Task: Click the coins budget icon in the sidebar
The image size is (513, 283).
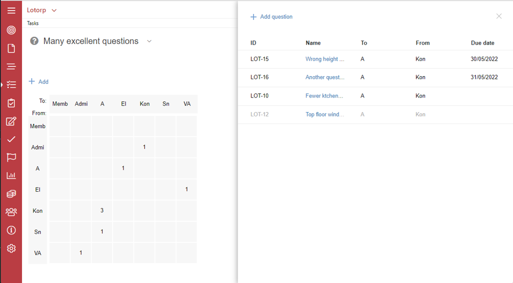Action: pyautogui.click(x=11, y=194)
